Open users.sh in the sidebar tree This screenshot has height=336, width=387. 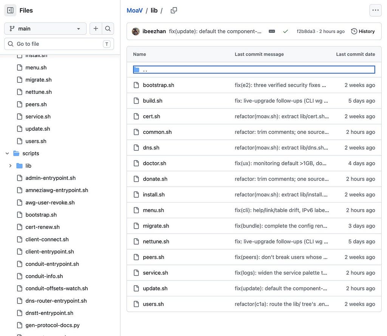tap(36, 141)
